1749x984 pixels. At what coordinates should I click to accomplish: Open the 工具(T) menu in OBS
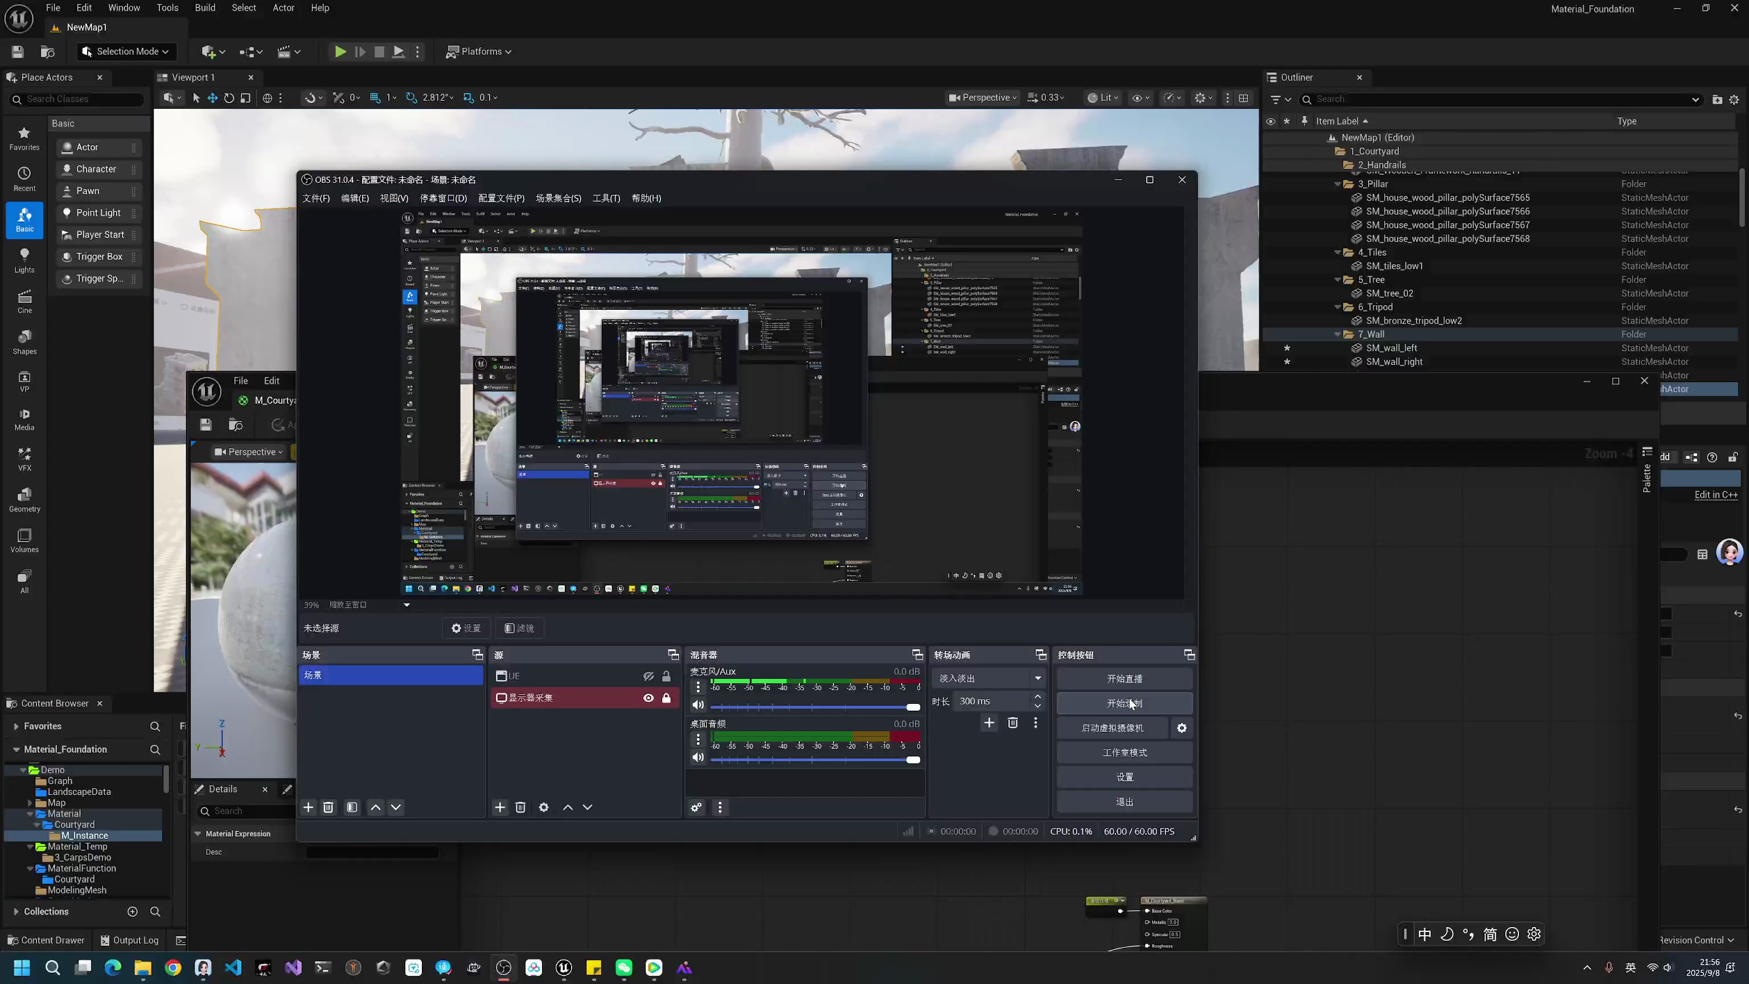pyautogui.click(x=606, y=198)
